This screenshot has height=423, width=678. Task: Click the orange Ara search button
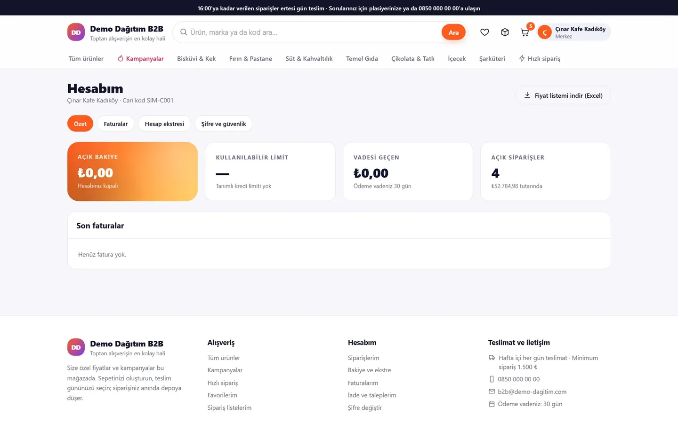click(x=453, y=32)
